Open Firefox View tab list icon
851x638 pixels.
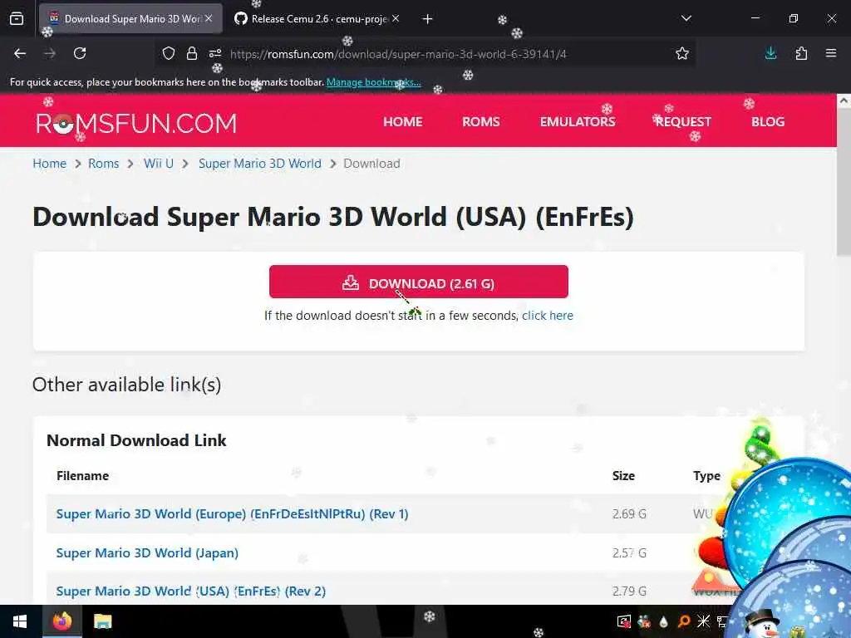17,19
